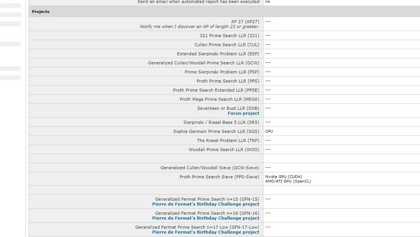Select Proth Prime Search Sieve (PPS-Sieve)
420x237 pixels.
click(219, 177)
